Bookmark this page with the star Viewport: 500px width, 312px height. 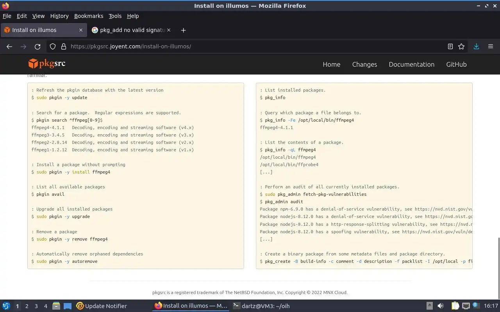[461, 46]
